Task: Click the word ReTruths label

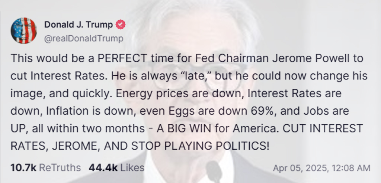Action: pyautogui.click(x=60, y=168)
